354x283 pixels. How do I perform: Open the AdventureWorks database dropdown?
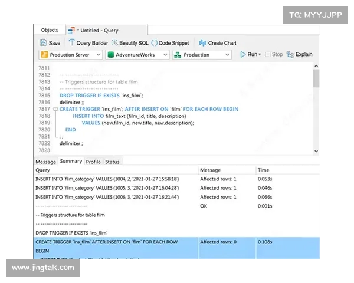tap(137, 55)
